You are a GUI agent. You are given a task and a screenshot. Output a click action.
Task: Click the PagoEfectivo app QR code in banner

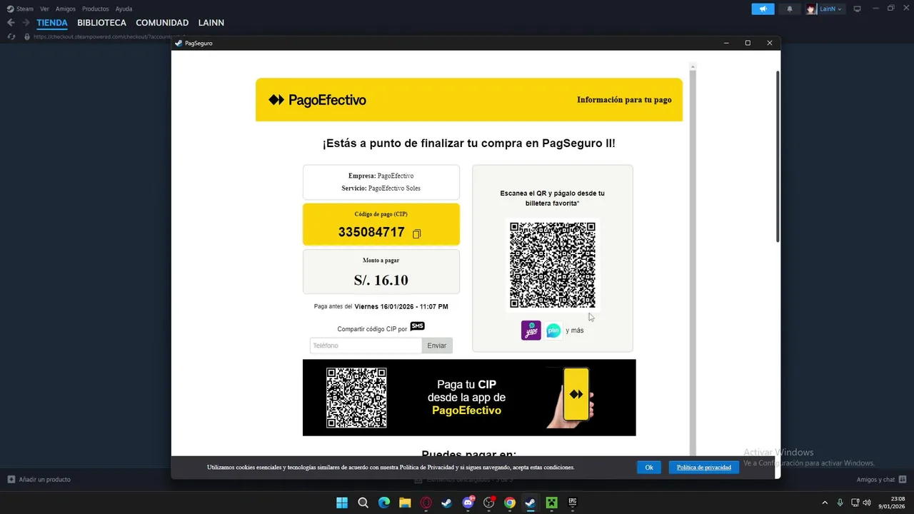click(x=356, y=398)
